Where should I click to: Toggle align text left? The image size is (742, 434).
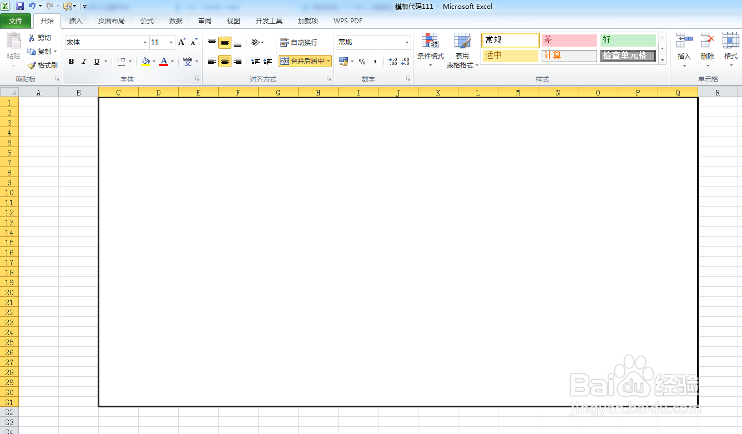point(212,61)
